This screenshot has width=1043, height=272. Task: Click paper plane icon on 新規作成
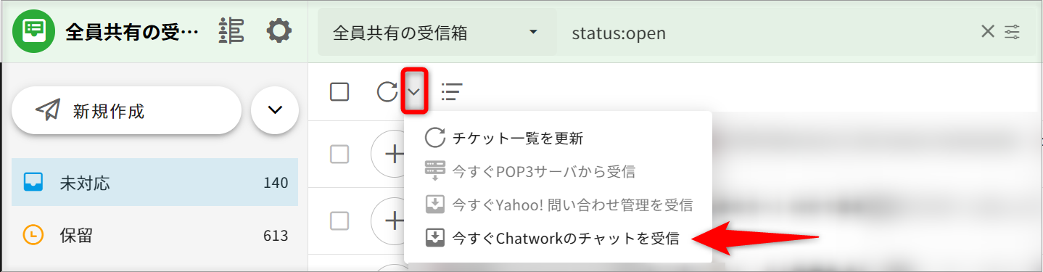(x=47, y=110)
